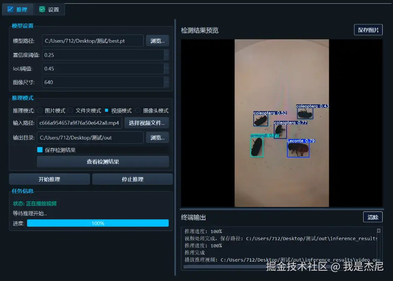Click the 100% progress bar
The height and width of the screenshot is (281, 393).
[98, 223]
